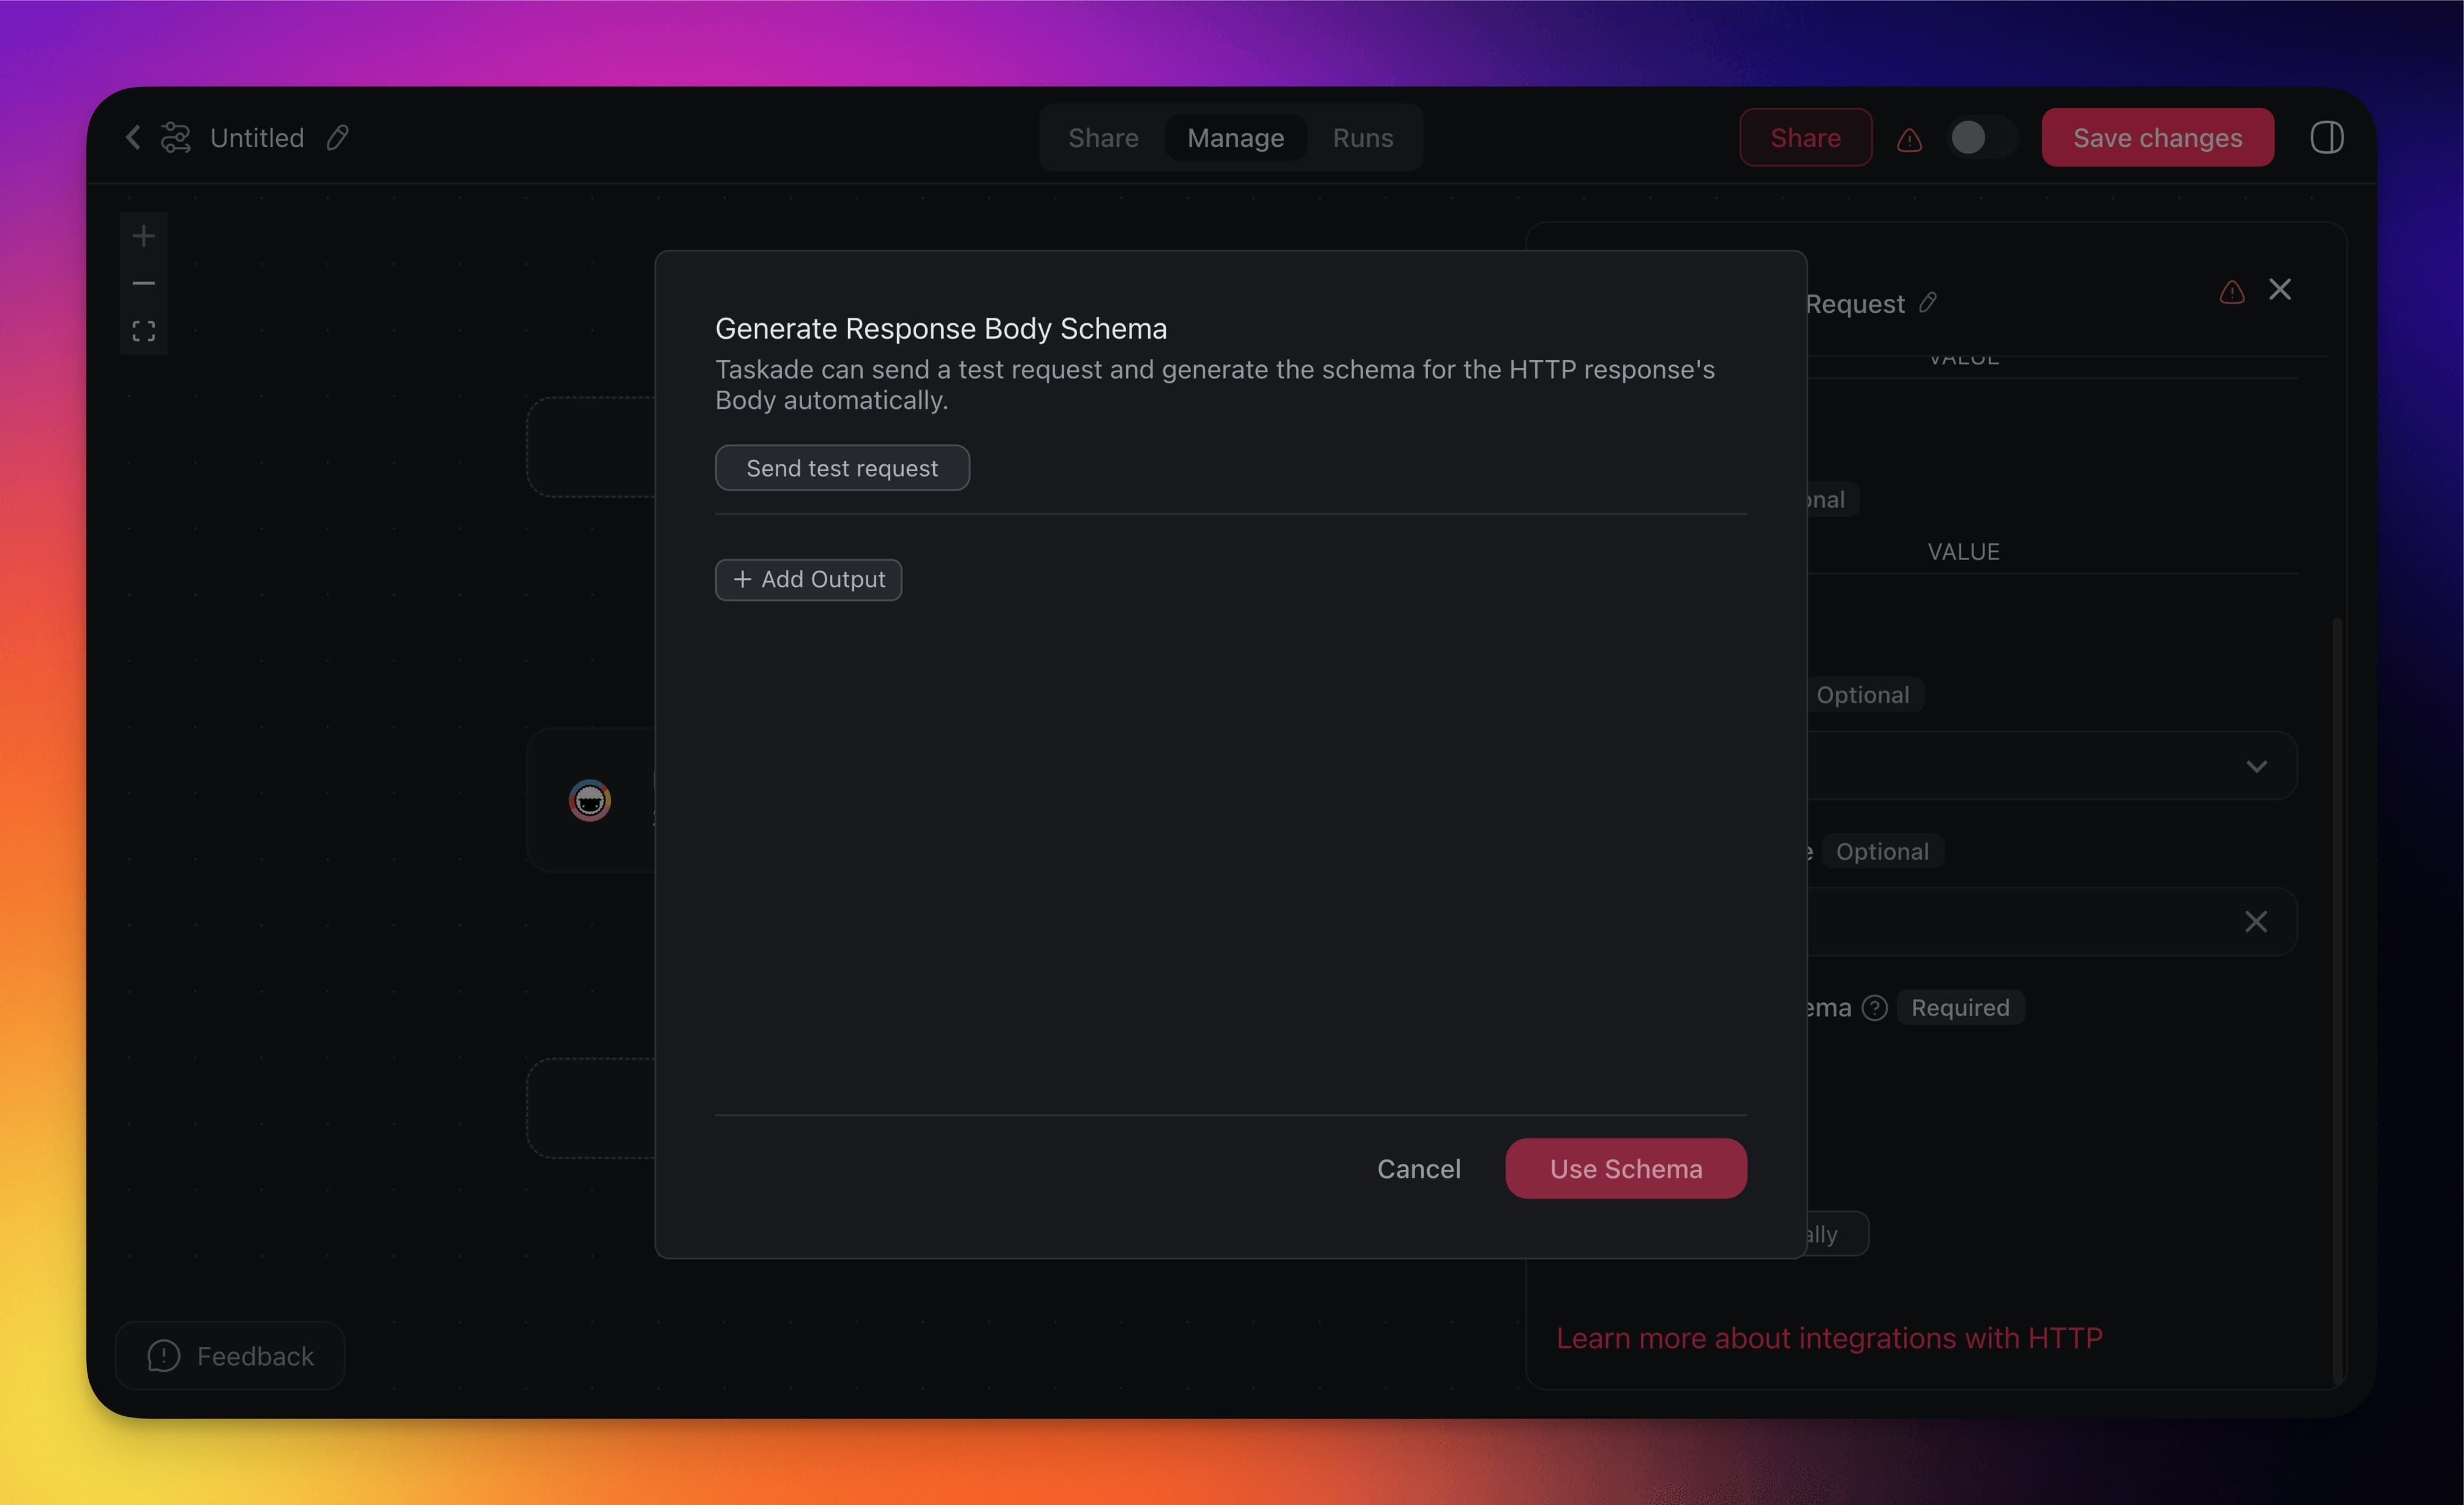2464x1505 pixels.
Task: Toggle the sidebar panel layout icon
Action: pyautogui.click(x=2326, y=137)
